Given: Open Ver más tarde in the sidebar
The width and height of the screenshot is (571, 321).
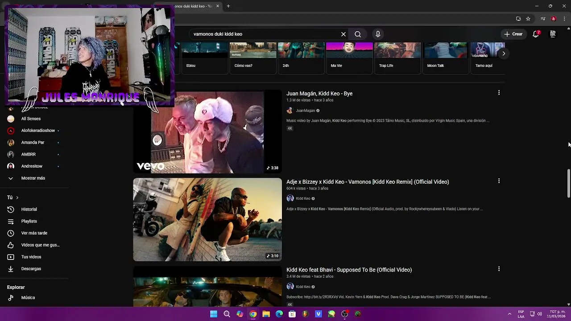Looking at the screenshot, I should click(34, 233).
